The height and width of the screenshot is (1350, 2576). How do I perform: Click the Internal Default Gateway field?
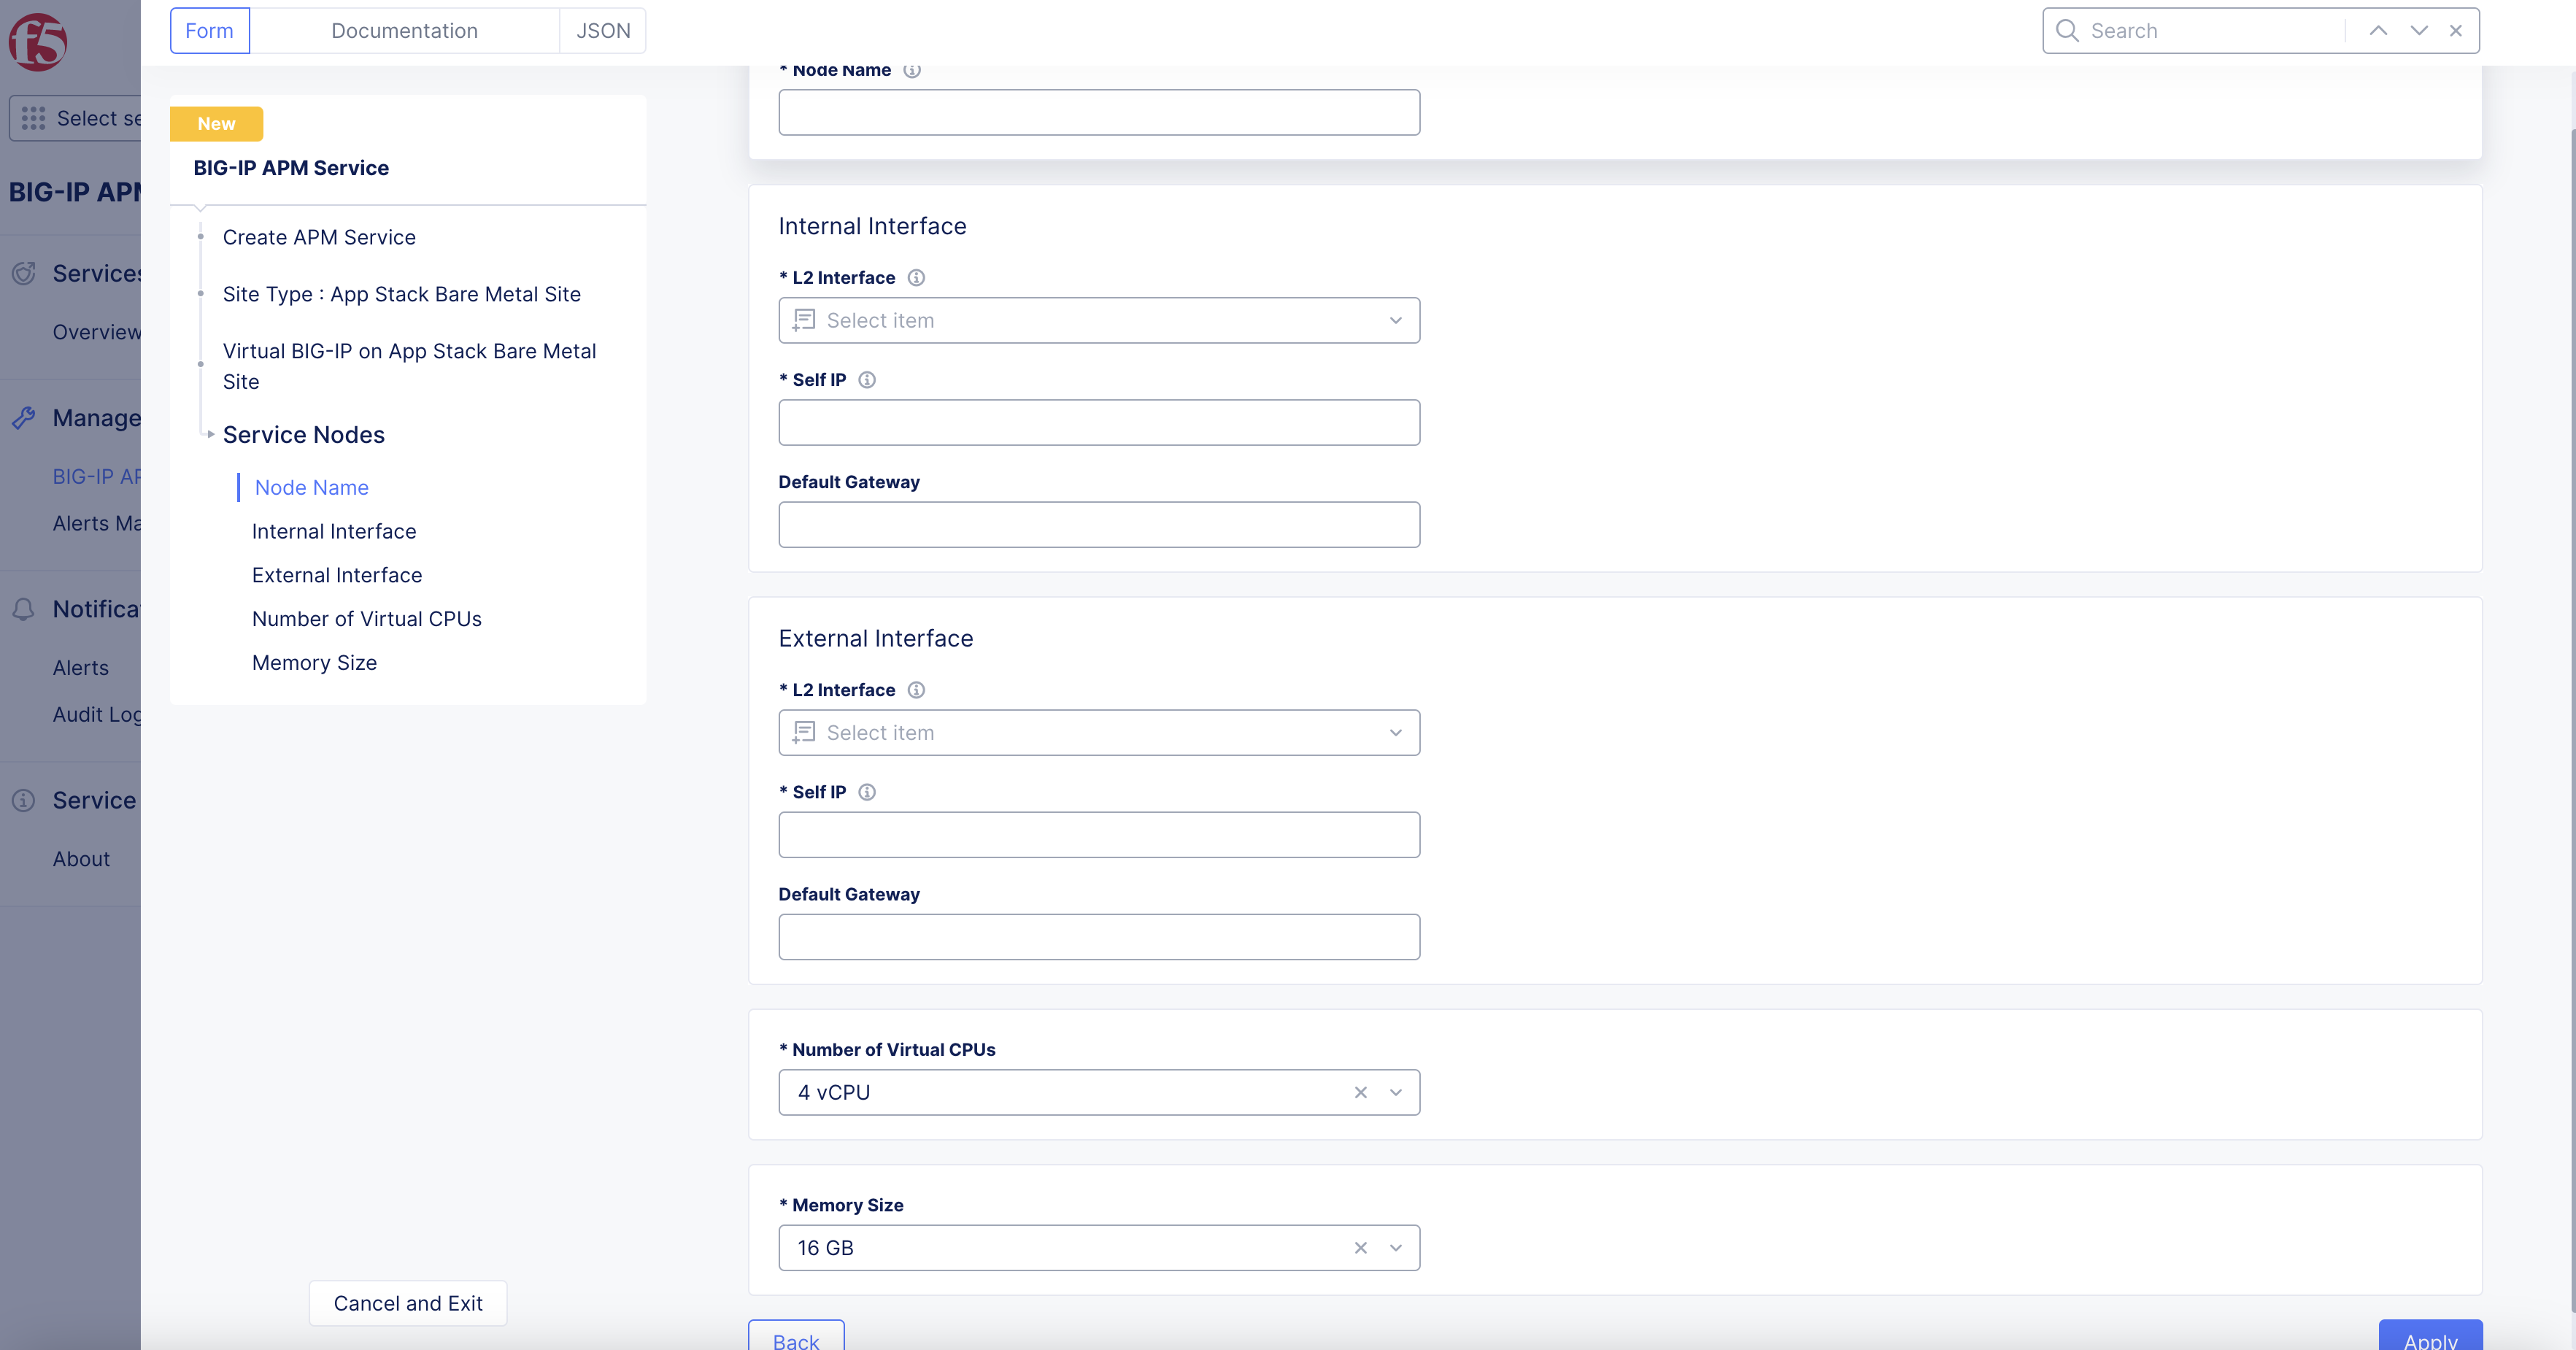point(1098,525)
